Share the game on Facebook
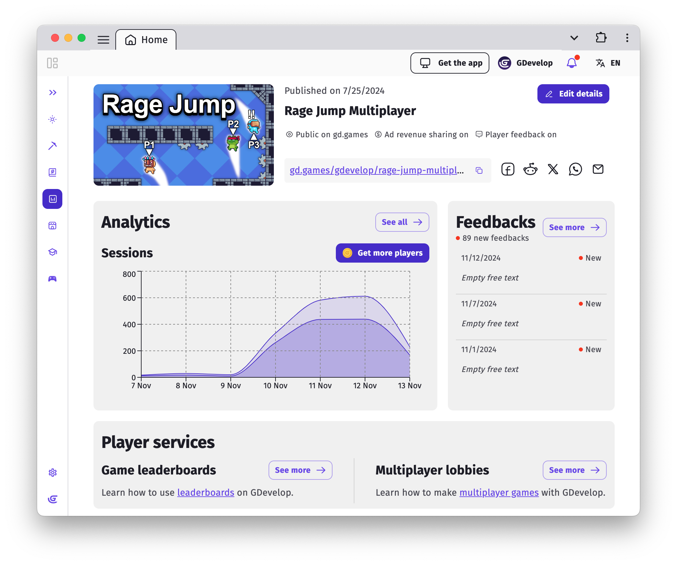Screen dimensions: 677x565 508,169
